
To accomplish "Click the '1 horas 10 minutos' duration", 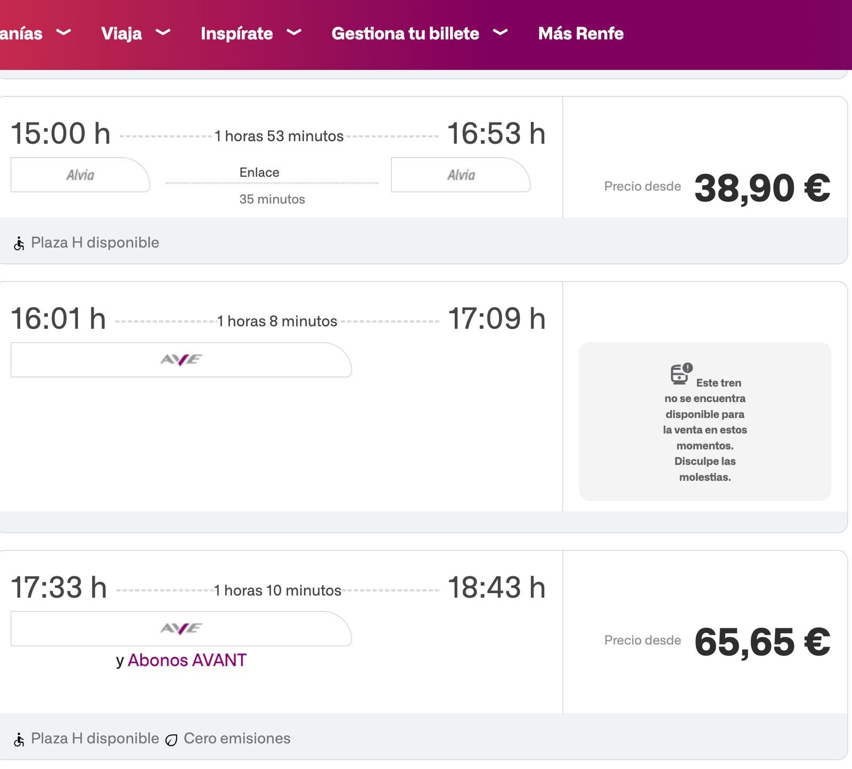I will coord(277,591).
